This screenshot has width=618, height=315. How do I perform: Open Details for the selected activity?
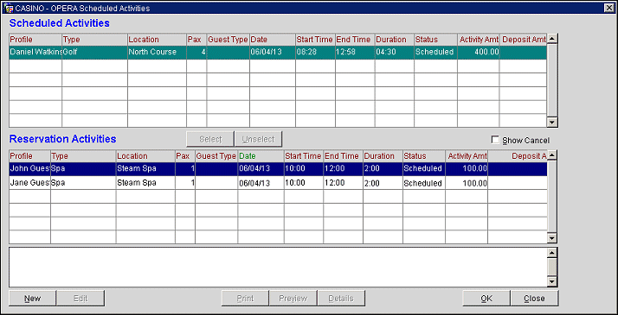pyautogui.click(x=341, y=298)
